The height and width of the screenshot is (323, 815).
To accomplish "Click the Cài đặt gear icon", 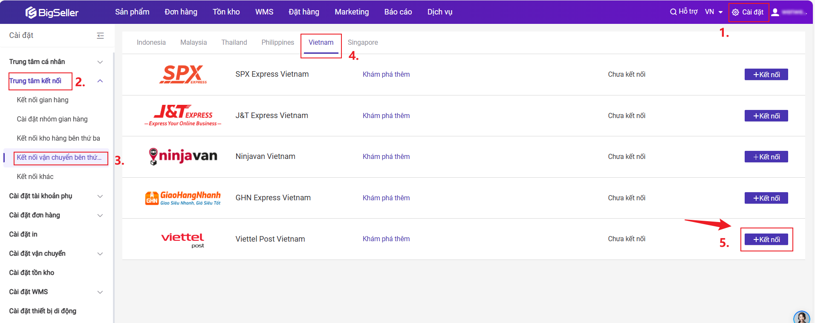I will [x=735, y=12].
